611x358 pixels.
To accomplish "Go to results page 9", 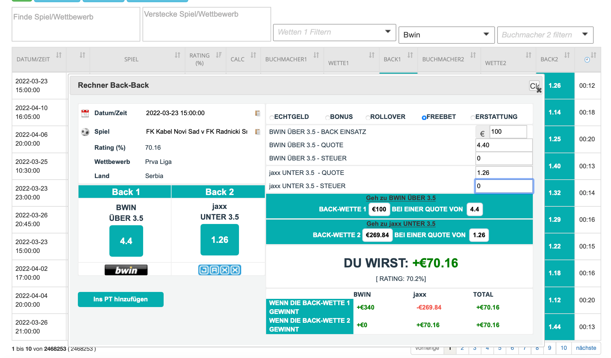I will (550, 348).
